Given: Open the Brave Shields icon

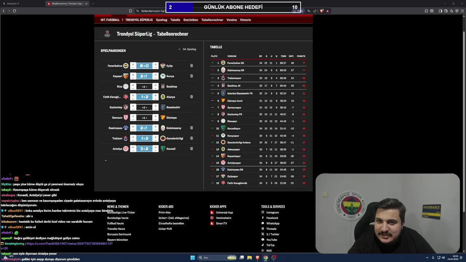Looking at the screenshot, I should [x=321, y=11].
